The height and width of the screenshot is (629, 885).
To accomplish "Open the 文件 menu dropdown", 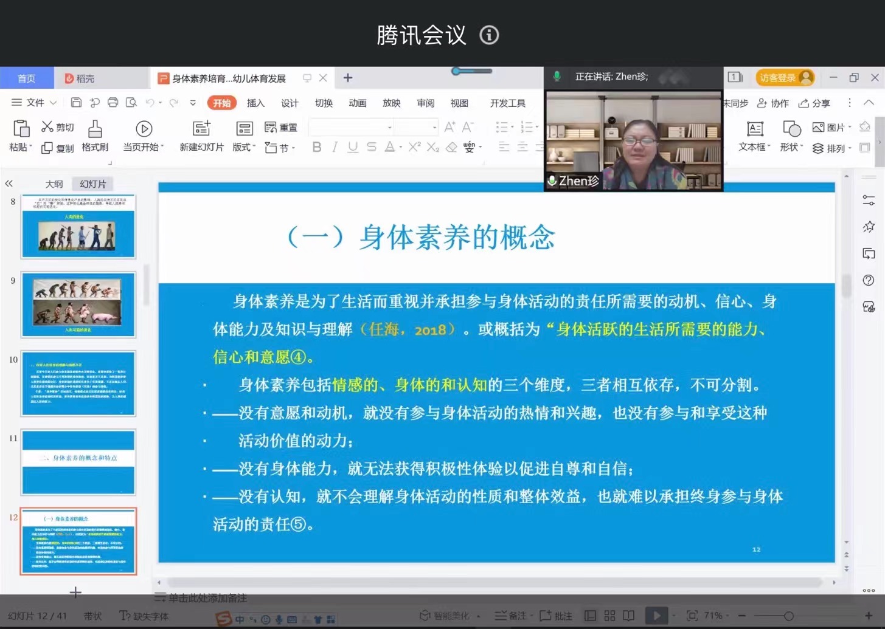I will tap(34, 103).
